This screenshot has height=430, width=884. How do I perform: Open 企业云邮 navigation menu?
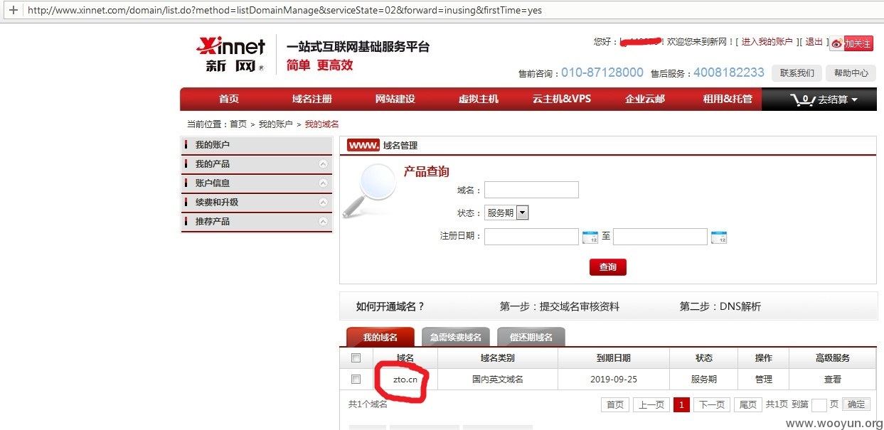(645, 100)
